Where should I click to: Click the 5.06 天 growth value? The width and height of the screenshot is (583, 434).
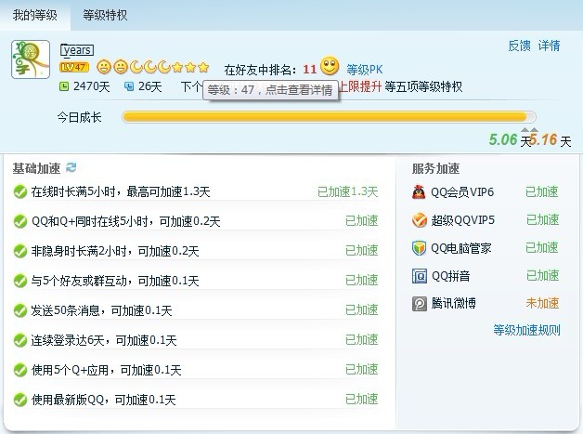(510, 140)
